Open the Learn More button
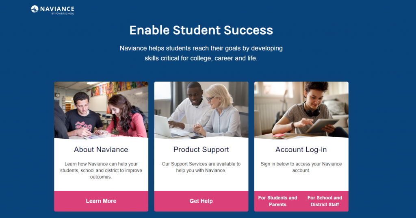 (101, 201)
